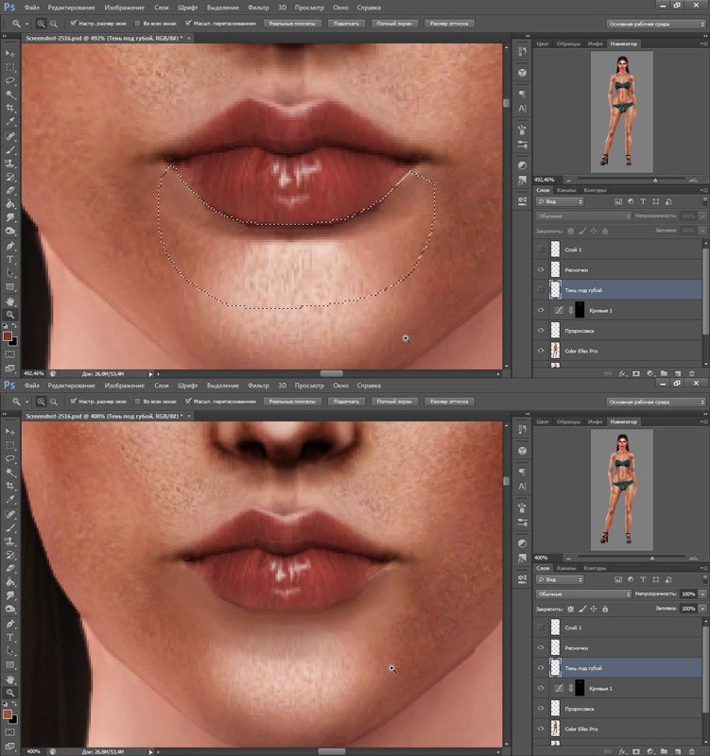
Task: Open the 'Обычные' blend mode dropdown in 400% window
Action: (x=582, y=594)
